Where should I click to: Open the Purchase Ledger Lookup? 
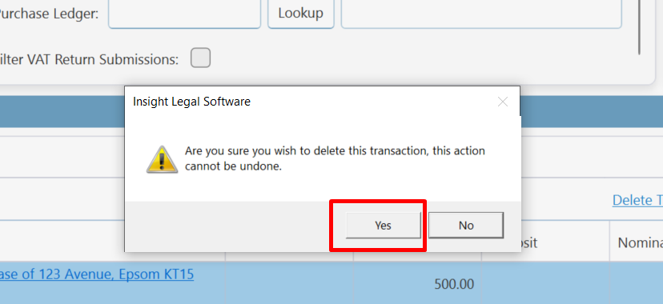[300, 13]
